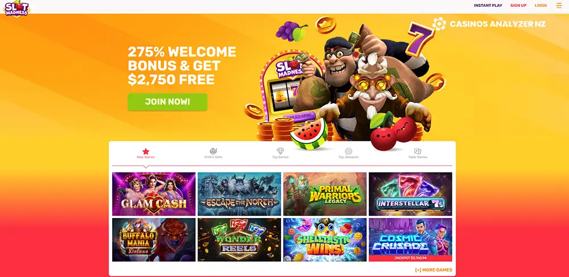Play the Cosmic Crusade jackpot game
The width and height of the screenshot is (569, 277).
[410, 240]
